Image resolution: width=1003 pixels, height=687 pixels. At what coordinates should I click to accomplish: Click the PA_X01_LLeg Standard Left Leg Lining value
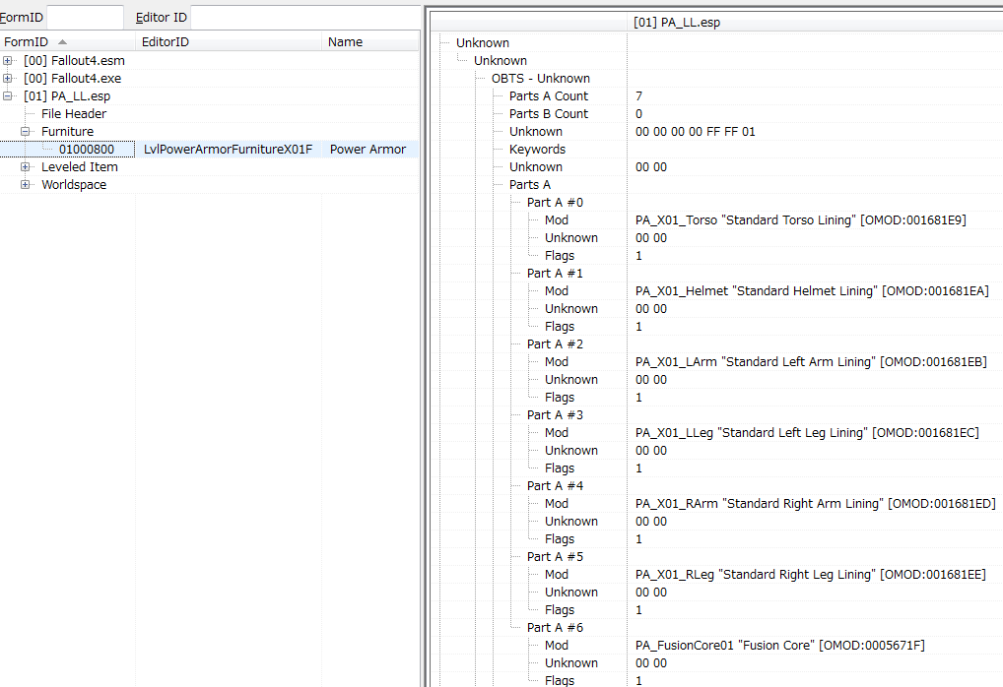click(807, 433)
